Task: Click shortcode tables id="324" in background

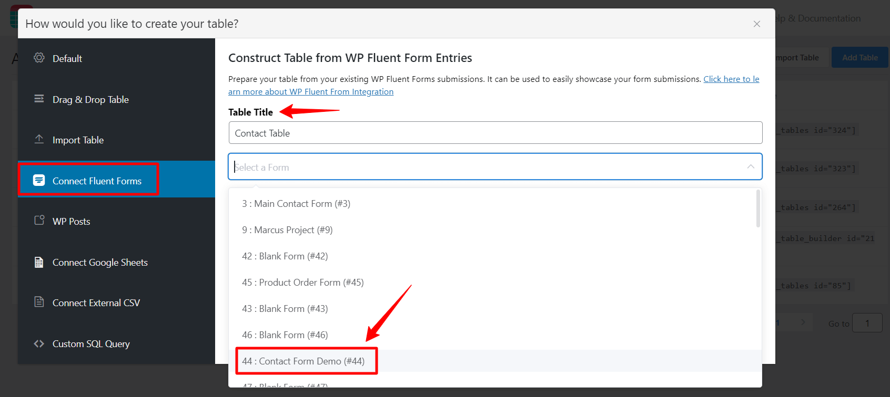Action: (x=816, y=130)
